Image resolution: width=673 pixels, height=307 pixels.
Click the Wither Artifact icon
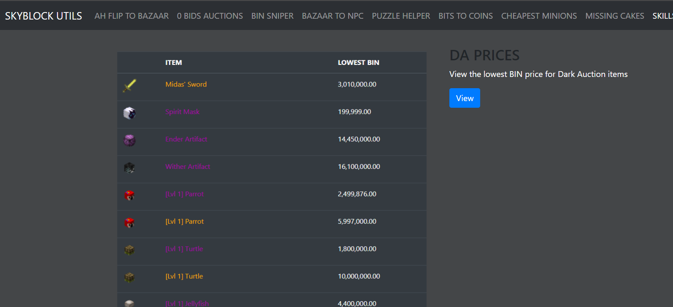pos(130,168)
